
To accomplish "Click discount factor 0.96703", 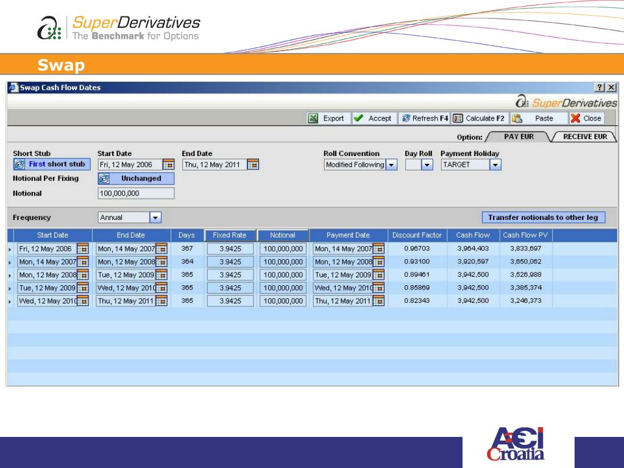I will pos(417,249).
